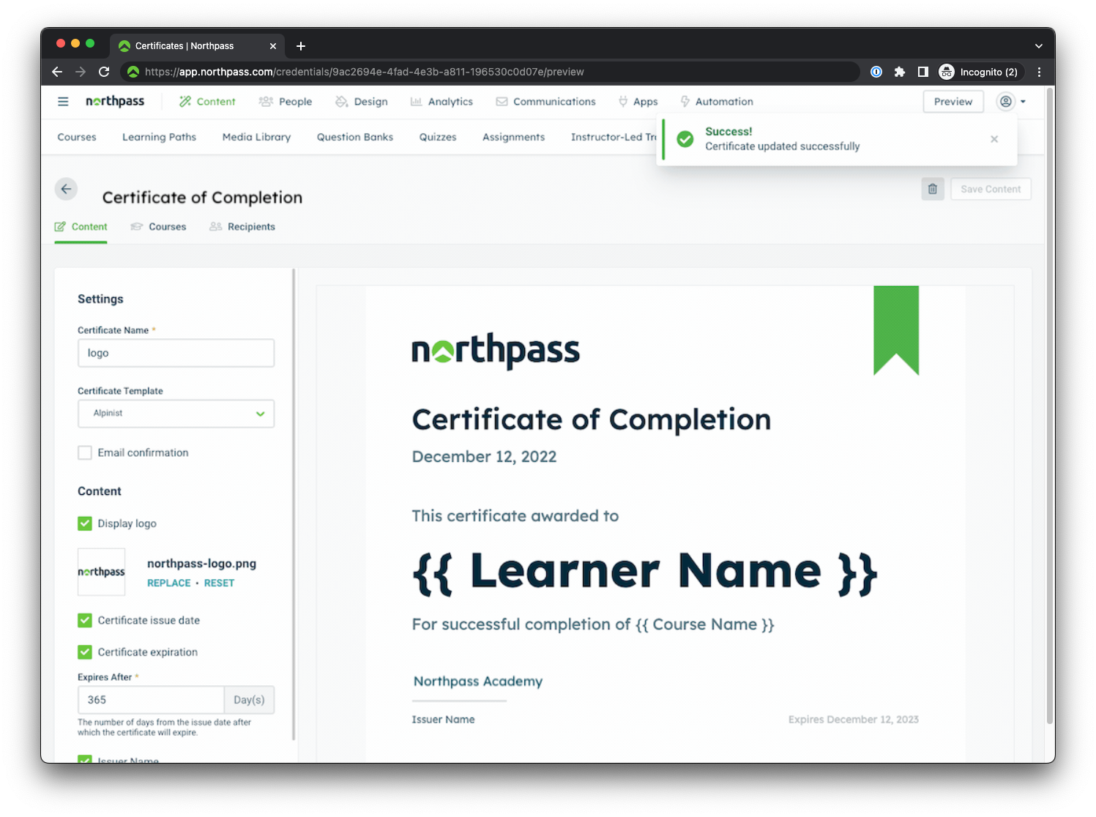
Task: Switch to the Recipients tab
Action: [242, 226]
